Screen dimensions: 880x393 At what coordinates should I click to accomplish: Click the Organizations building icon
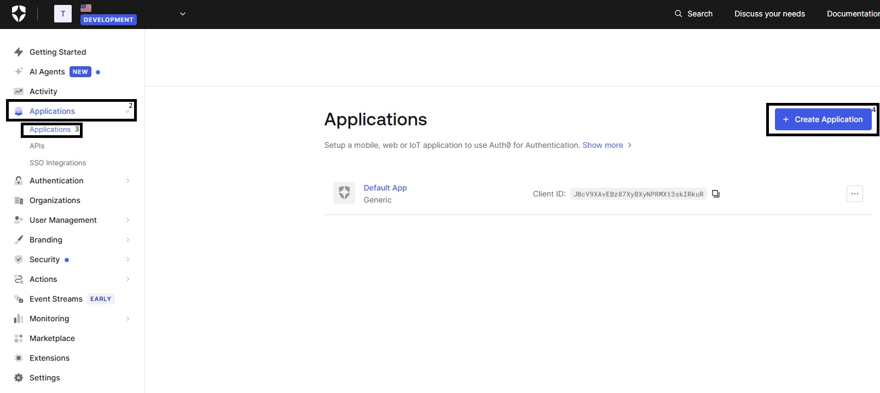tap(19, 200)
